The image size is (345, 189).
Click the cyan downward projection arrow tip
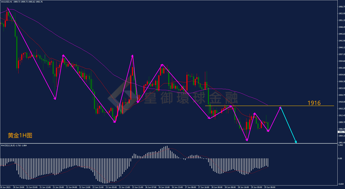(x=296, y=142)
